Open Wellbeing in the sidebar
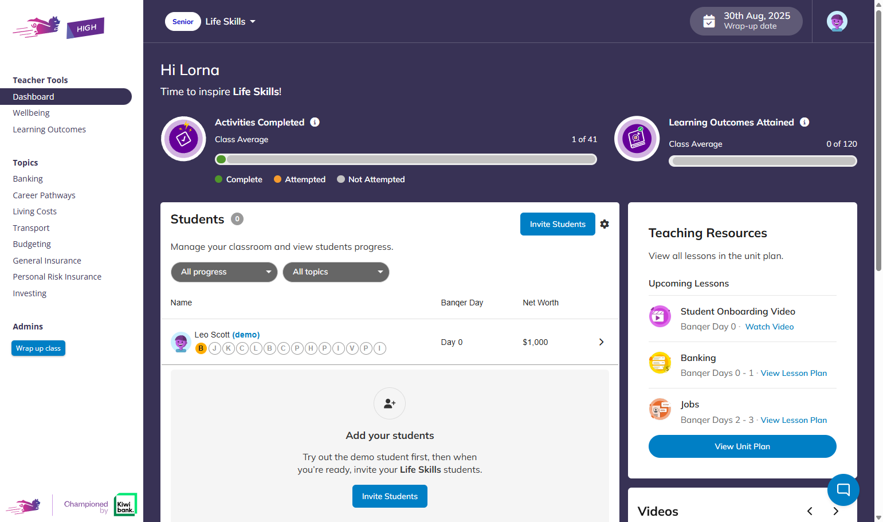Image resolution: width=883 pixels, height=522 pixels. coord(32,113)
